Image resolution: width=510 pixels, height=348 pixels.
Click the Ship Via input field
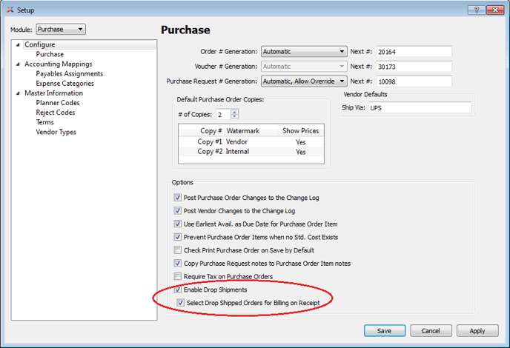pyautogui.click(x=420, y=108)
